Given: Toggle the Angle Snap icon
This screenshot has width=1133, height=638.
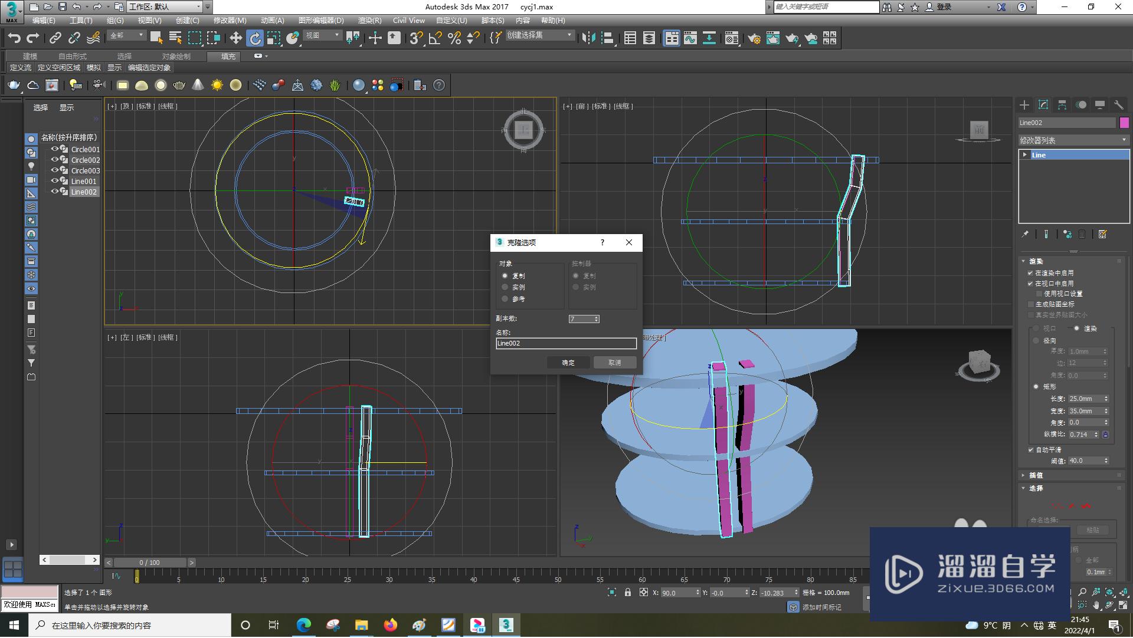Looking at the screenshot, I should (435, 38).
